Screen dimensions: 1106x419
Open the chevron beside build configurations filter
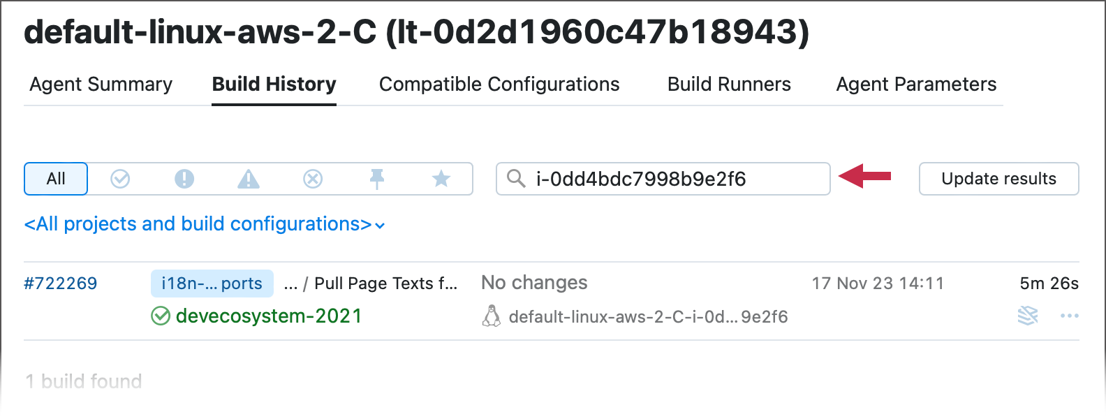378,226
